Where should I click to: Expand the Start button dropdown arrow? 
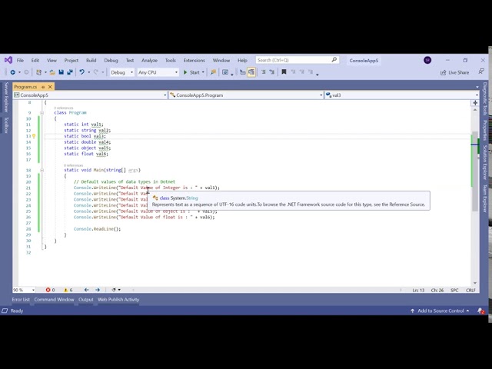(203, 72)
